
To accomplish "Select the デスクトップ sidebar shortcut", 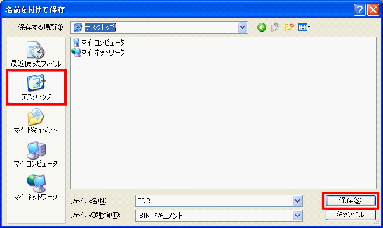I will 36,88.
